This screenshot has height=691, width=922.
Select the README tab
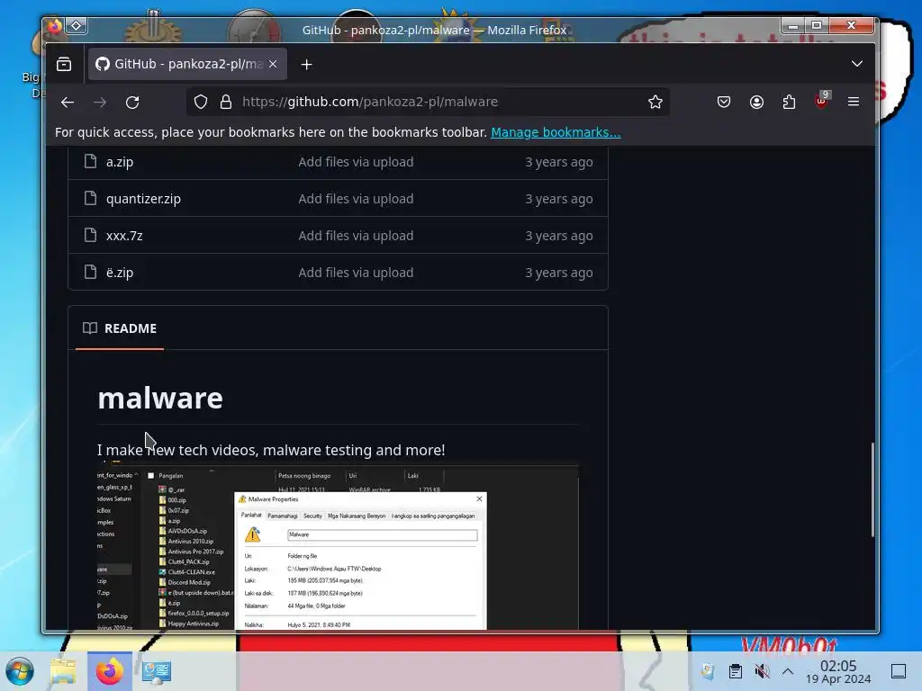click(120, 328)
